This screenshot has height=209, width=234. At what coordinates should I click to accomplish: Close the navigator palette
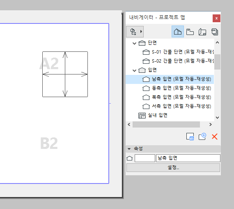(x=216, y=18)
